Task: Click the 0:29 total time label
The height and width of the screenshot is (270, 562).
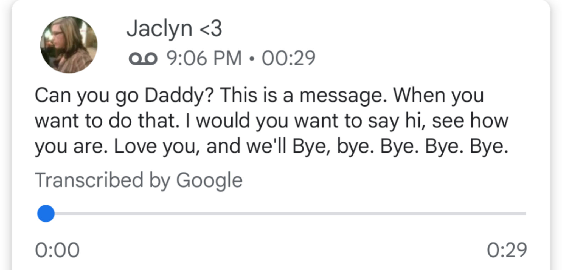Action: pos(507,250)
